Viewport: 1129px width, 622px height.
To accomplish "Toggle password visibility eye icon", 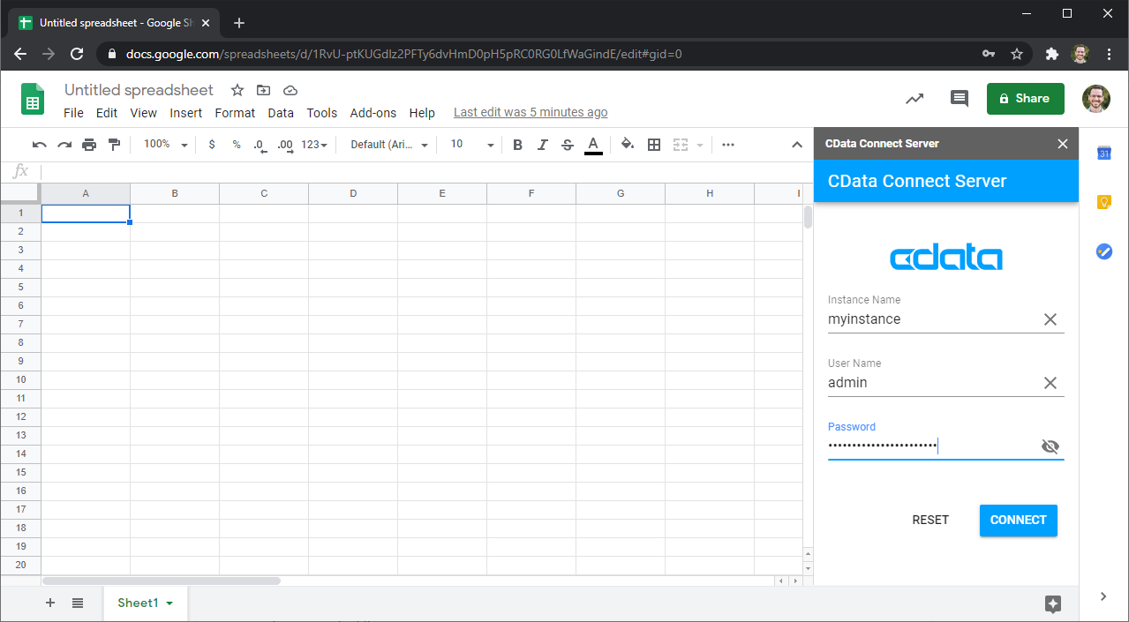I will tap(1050, 446).
